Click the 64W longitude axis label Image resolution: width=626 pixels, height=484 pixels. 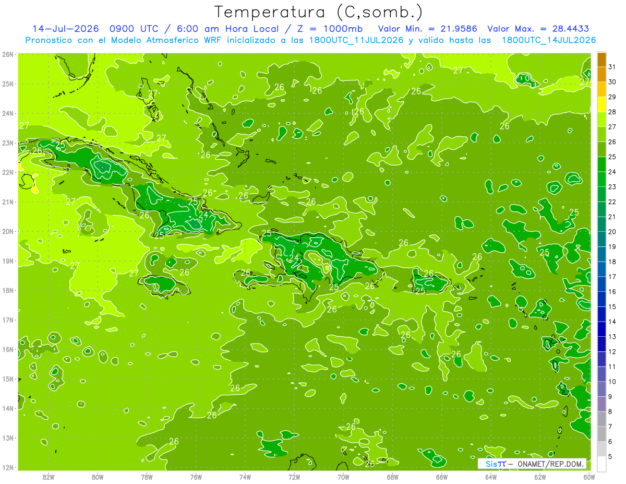[x=491, y=477]
